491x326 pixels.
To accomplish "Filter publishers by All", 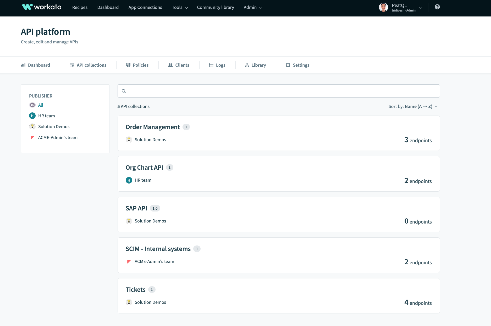I will (x=41, y=105).
